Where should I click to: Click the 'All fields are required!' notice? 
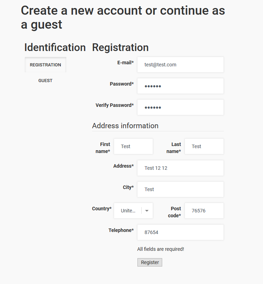[x=160, y=249]
